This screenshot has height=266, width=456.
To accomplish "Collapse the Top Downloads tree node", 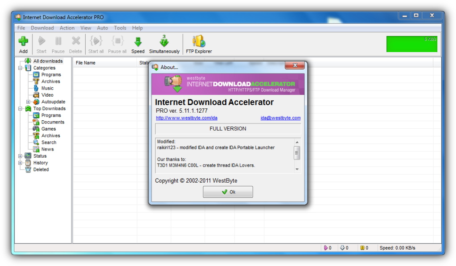I will (x=20, y=108).
